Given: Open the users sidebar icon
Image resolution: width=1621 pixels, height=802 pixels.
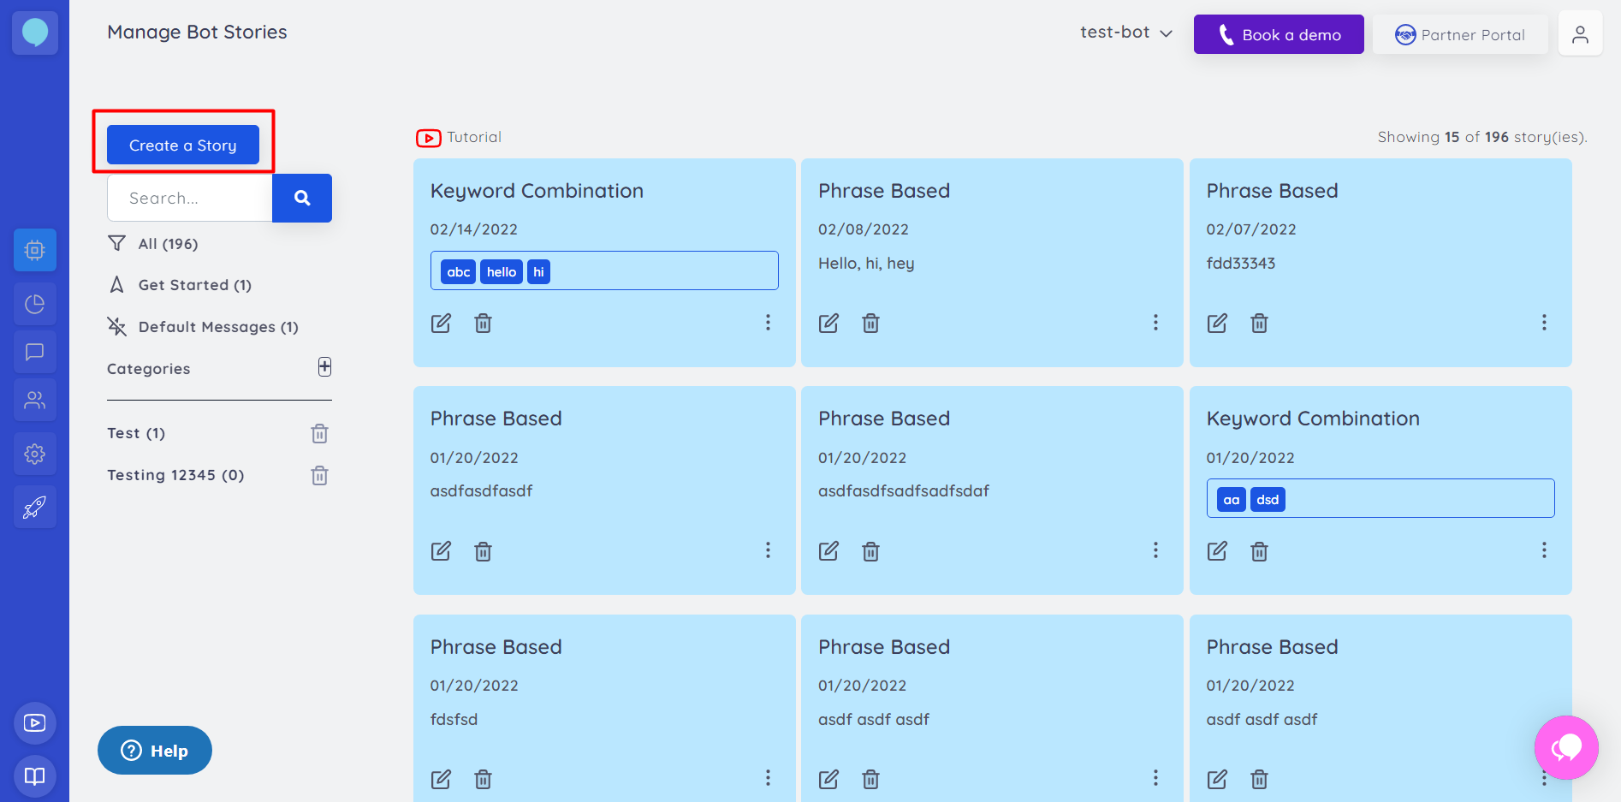Looking at the screenshot, I should coord(34,400).
